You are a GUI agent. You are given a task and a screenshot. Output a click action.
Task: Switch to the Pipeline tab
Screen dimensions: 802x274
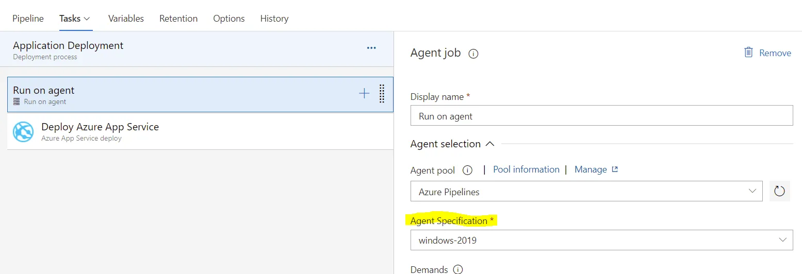28,19
